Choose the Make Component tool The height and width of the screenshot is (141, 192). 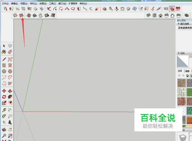pos(10,46)
